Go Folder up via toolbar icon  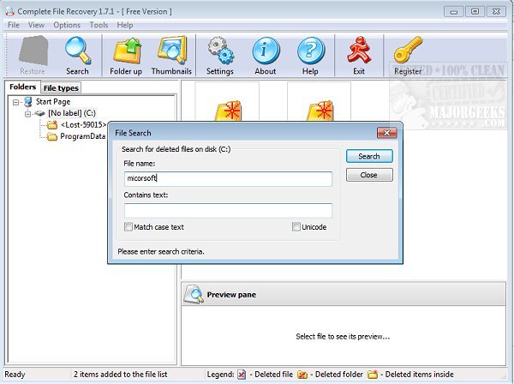[127, 51]
